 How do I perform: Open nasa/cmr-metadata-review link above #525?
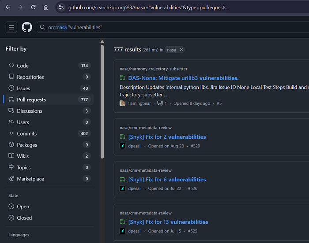[146, 213]
